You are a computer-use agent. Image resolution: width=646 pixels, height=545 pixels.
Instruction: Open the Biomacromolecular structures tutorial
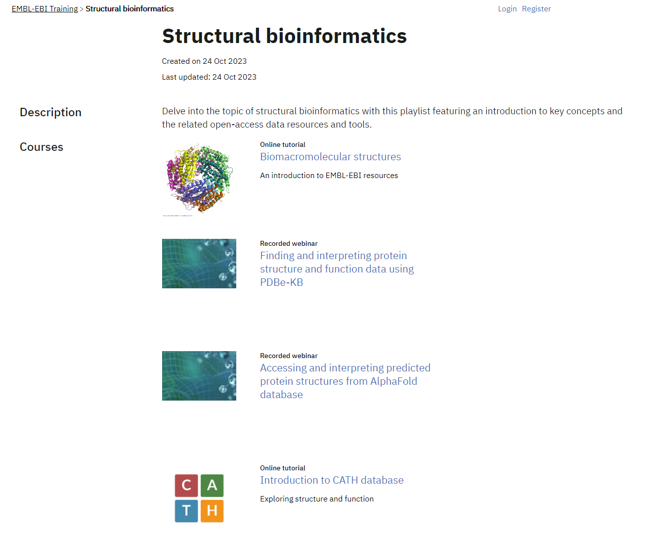(330, 157)
